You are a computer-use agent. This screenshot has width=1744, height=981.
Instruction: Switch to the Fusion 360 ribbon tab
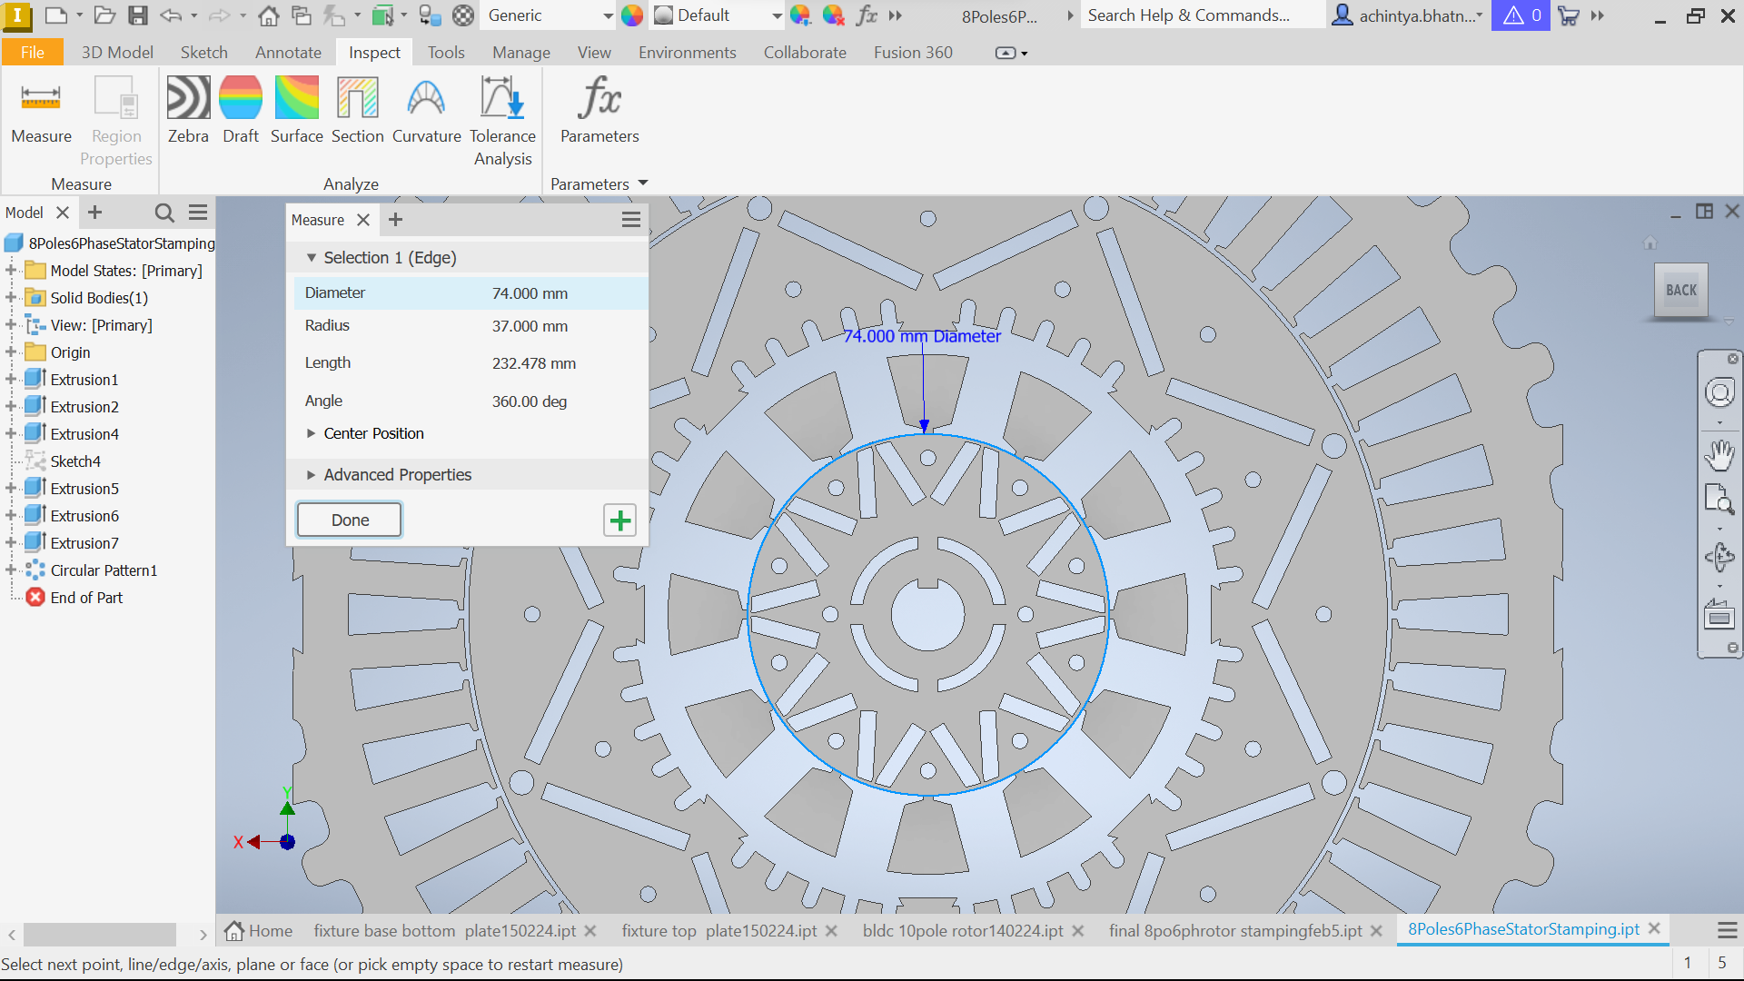[x=913, y=53]
